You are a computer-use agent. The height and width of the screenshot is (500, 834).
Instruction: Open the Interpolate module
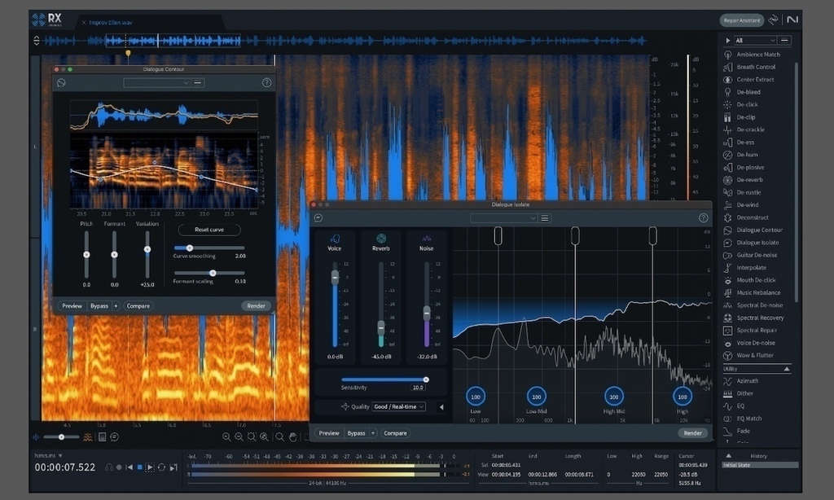click(745, 268)
